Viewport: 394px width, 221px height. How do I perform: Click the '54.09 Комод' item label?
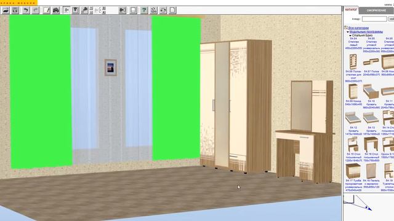coord(353,103)
